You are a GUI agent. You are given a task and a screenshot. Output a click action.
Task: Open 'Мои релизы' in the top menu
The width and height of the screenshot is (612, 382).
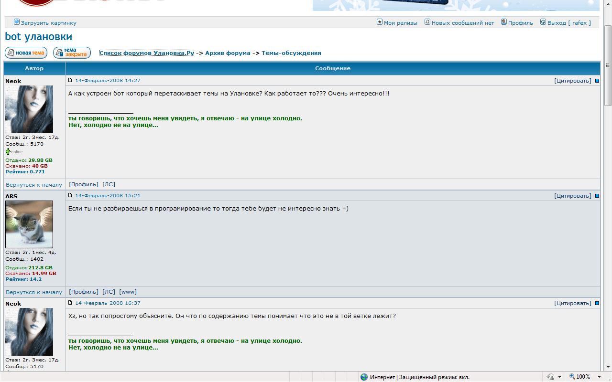click(400, 23)
